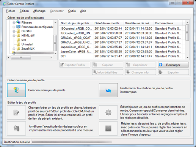Expand the Réseau tree node
This screenshot has height=147, width=196.
point(14,23)
